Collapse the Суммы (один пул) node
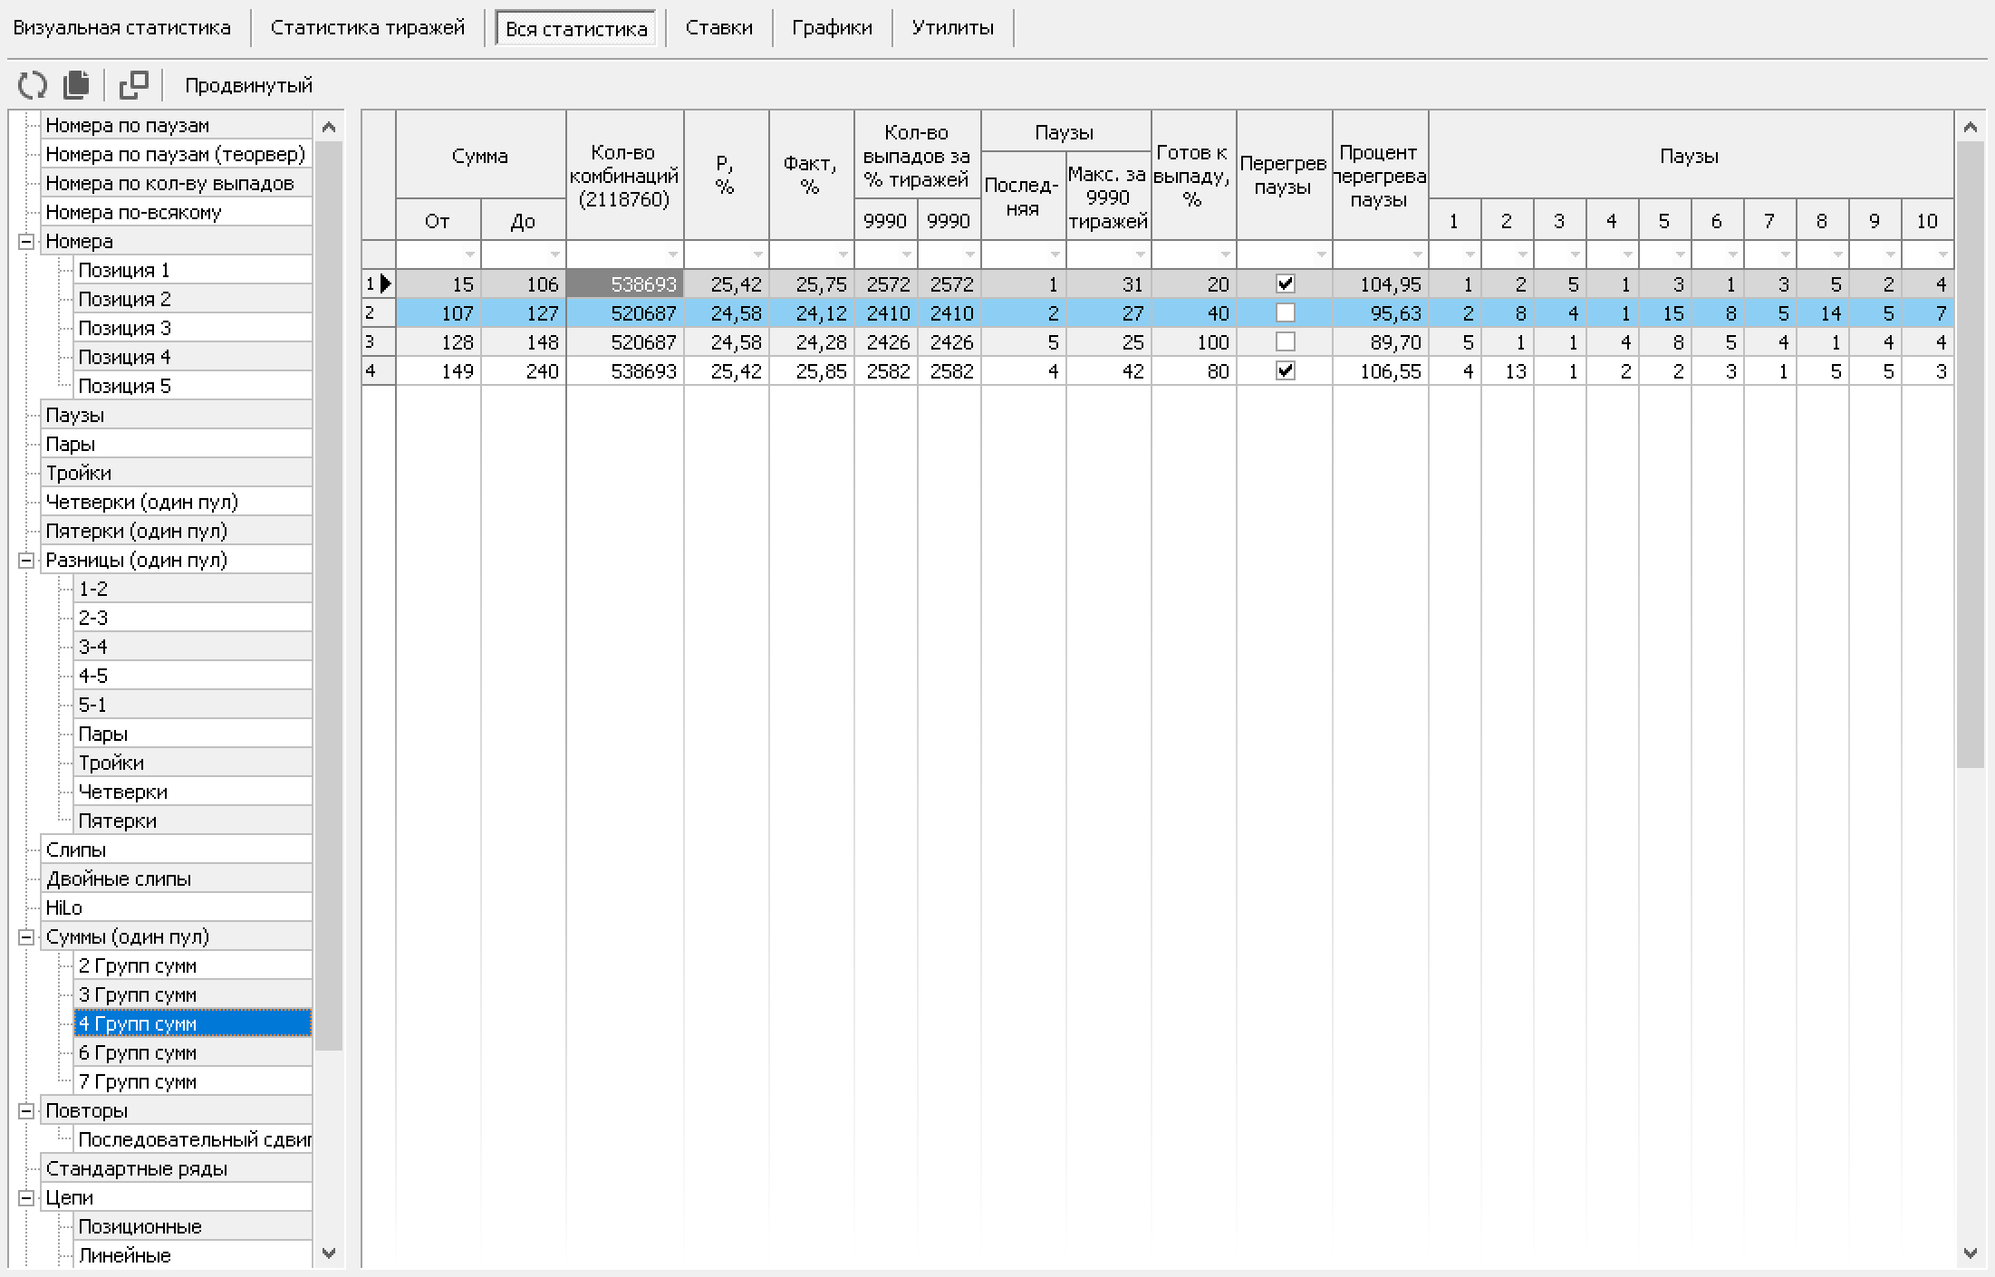Image resolution: width=1995 pixels, height=1277 pixels. tap(26, 937)
